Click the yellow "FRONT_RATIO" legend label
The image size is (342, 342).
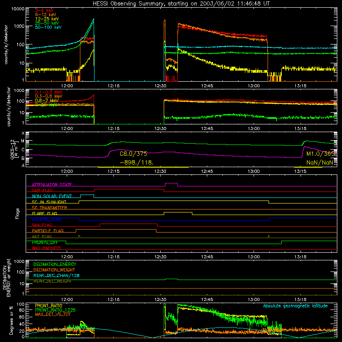tap(49, 306)
